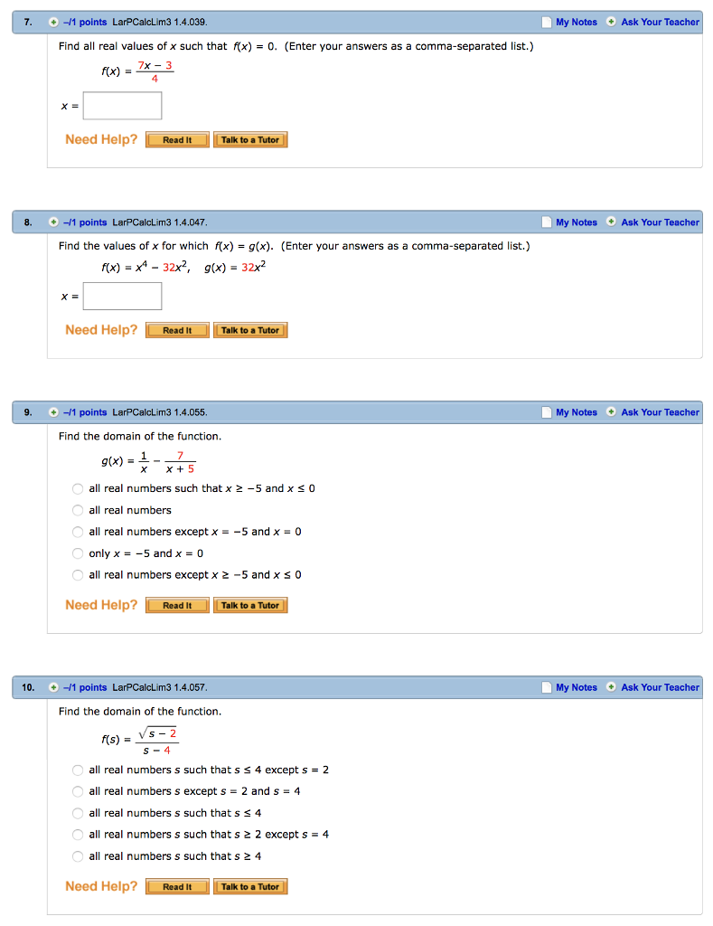Click Read It for question 7
Screen dimensions: 713x926
coord(177,139)
